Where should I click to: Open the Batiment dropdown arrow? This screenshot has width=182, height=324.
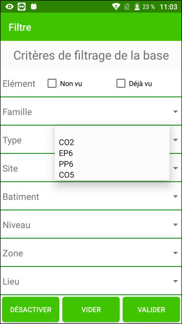(175, 196)
